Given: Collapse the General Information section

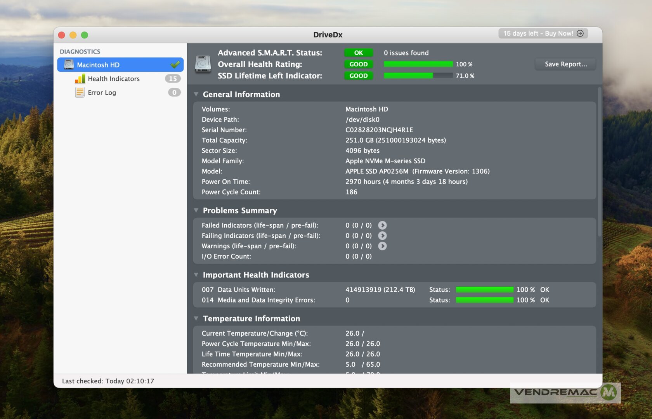Looking at the screenshot, I should click(196, 94).
